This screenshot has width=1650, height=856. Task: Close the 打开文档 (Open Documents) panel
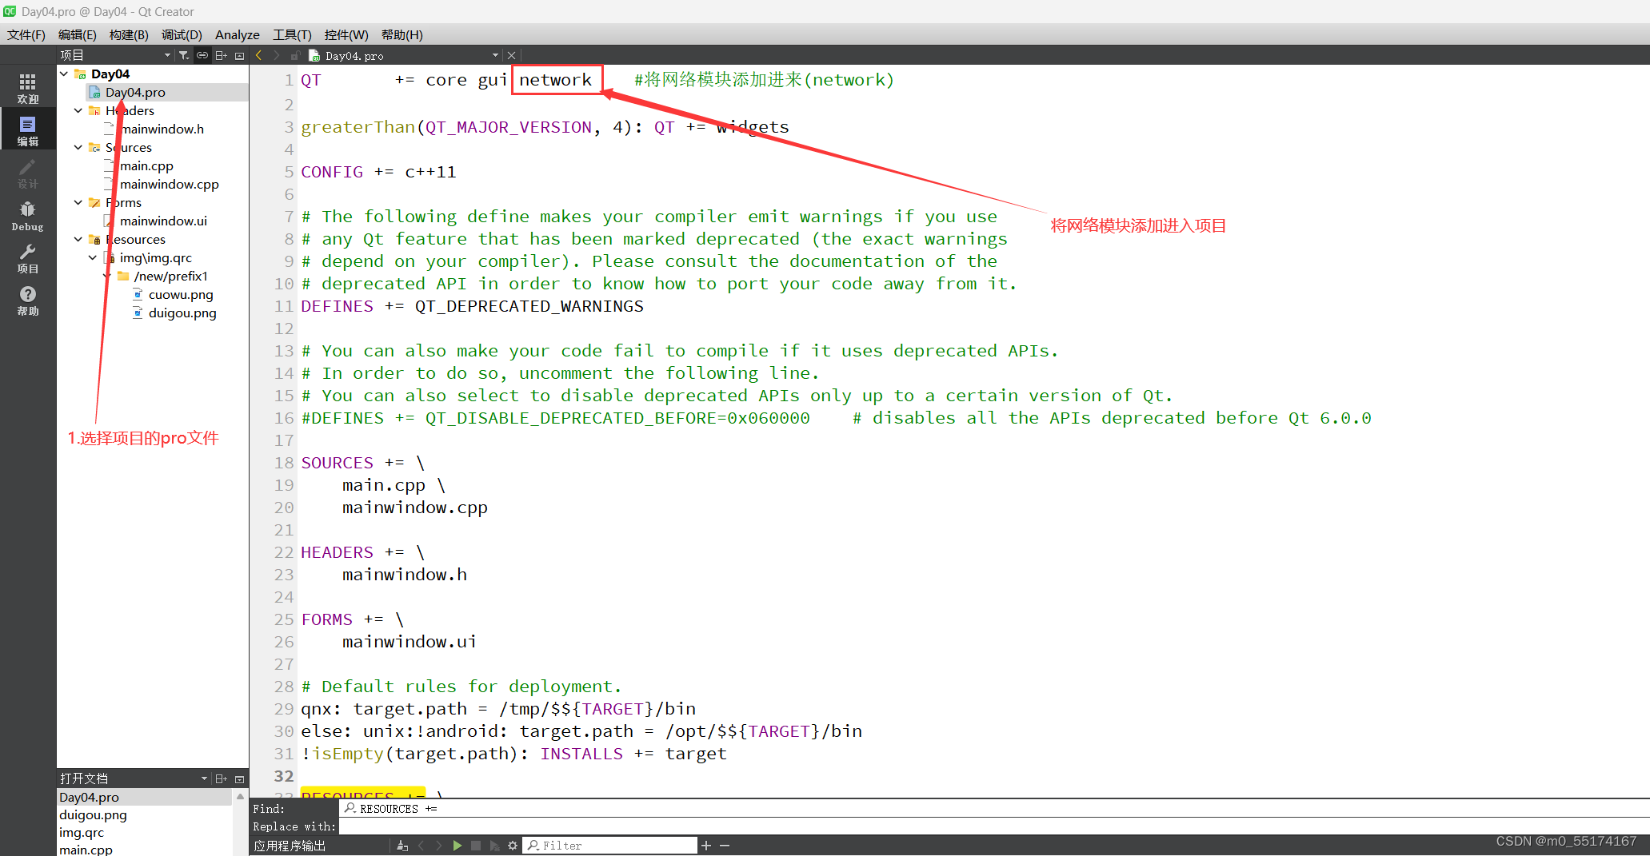[239, 778]
